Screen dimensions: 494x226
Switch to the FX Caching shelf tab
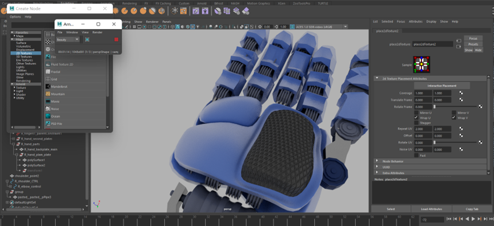pos(163,3)
